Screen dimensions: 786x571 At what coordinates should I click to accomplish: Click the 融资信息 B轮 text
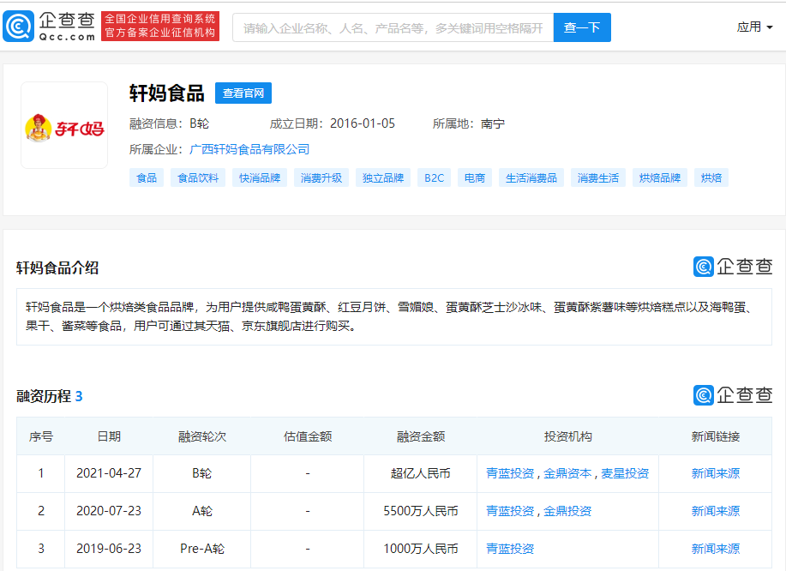click(170, 123)
